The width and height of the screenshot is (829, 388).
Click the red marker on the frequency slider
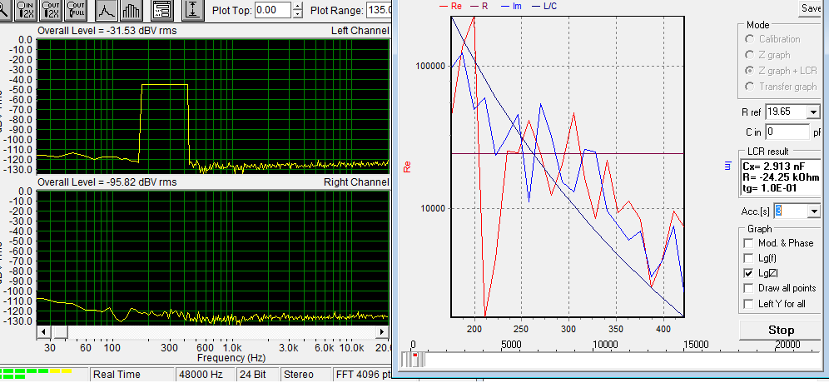pos(415,356)
